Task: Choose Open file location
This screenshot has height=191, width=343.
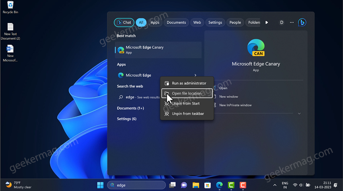Action: 187,93
